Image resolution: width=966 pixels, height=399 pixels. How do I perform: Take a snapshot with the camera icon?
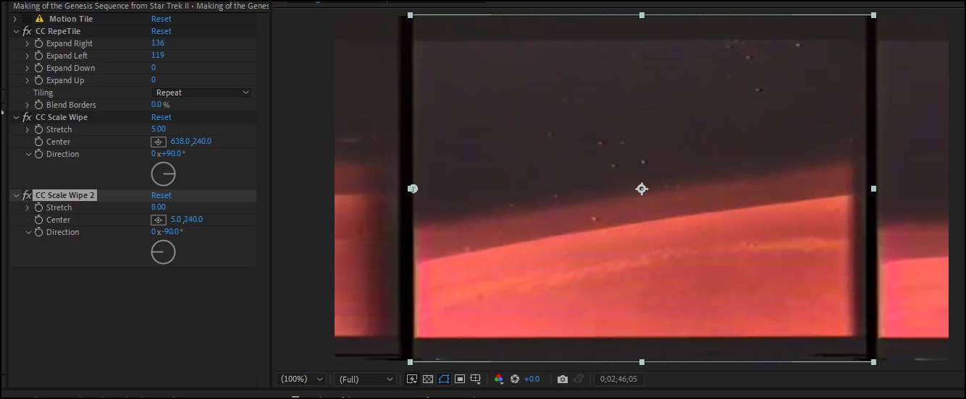562,379
